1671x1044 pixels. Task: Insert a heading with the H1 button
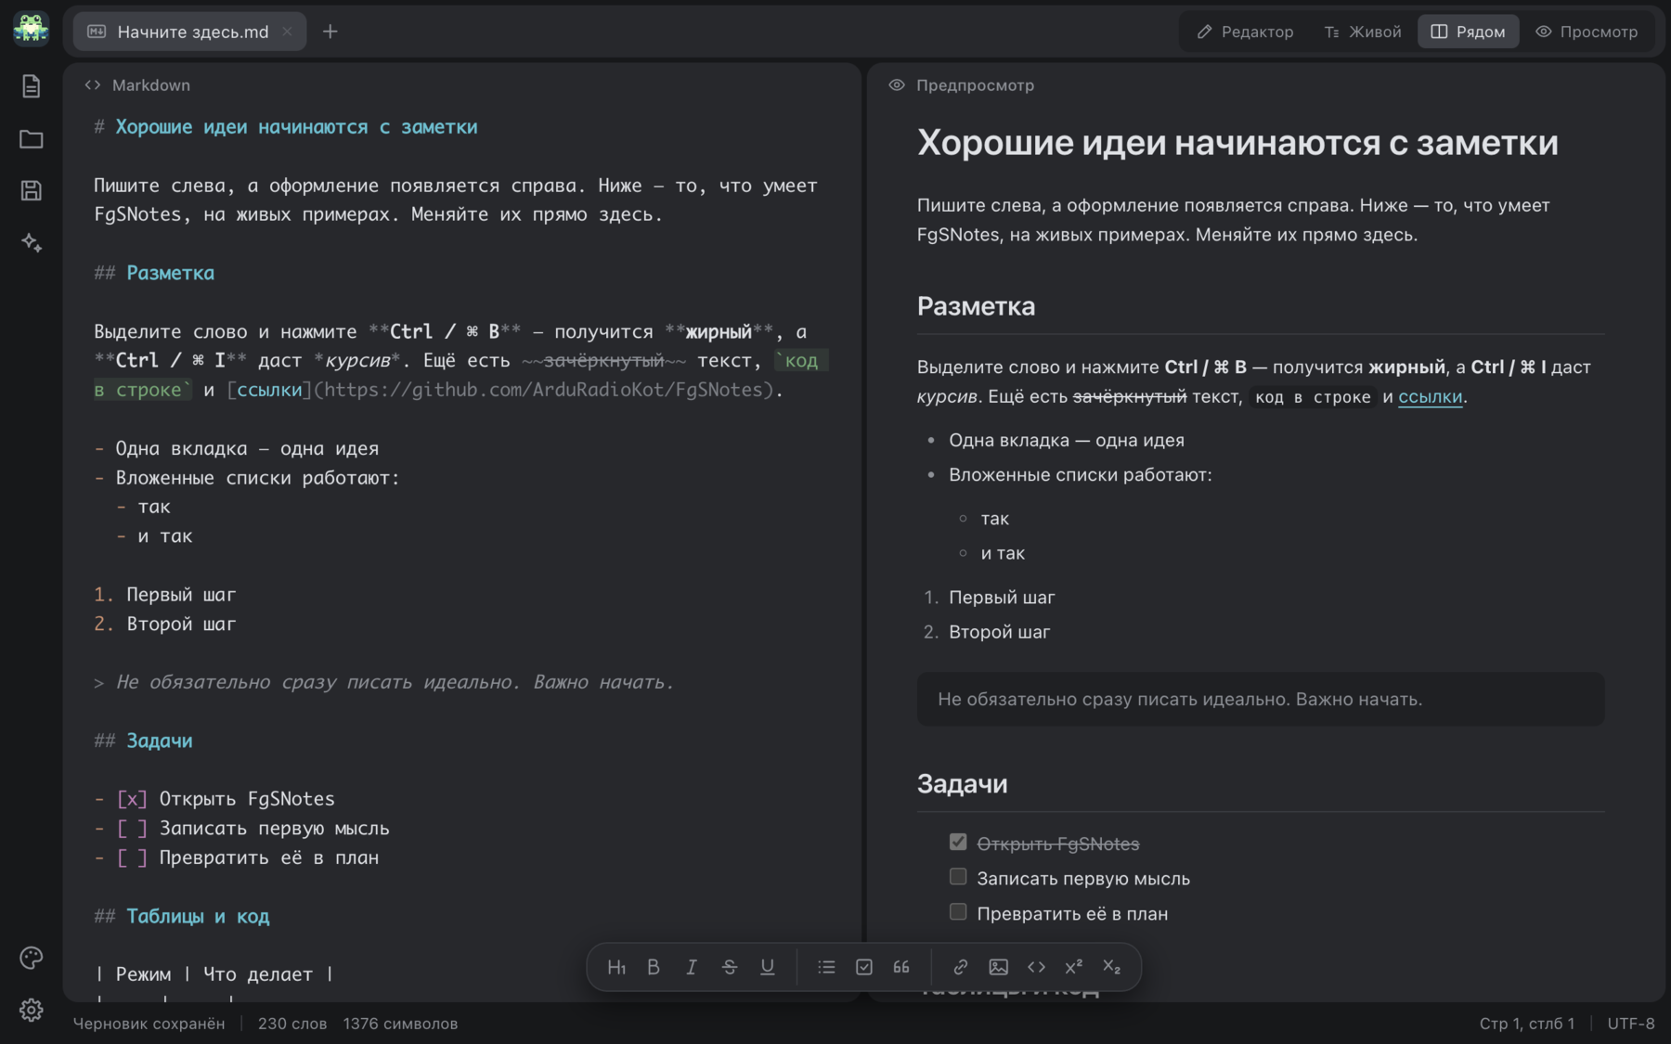(x=616, y=967)
